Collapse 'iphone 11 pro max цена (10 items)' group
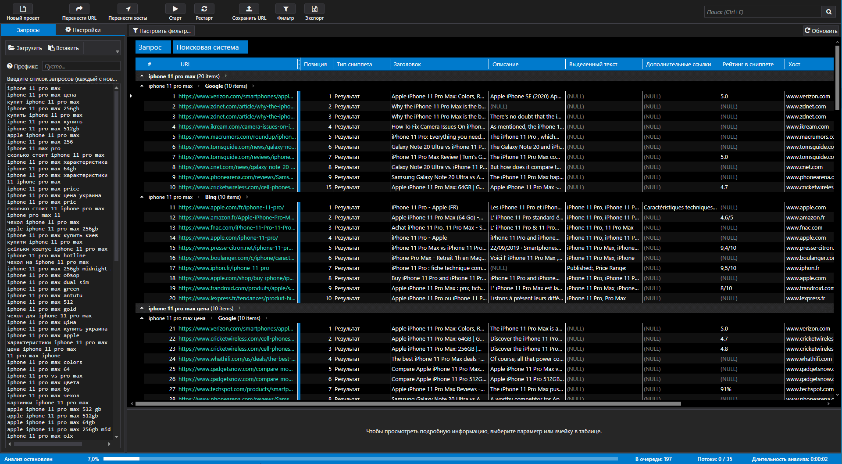The image size is (842, 464). pos(142,309)
